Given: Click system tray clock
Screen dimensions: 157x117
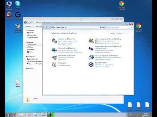Looking at the screenshot, I should [x=146, y=115].
